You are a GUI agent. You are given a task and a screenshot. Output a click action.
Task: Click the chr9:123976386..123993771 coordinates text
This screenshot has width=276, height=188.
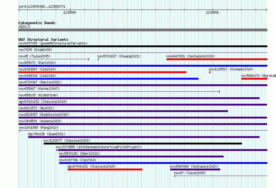42,6
